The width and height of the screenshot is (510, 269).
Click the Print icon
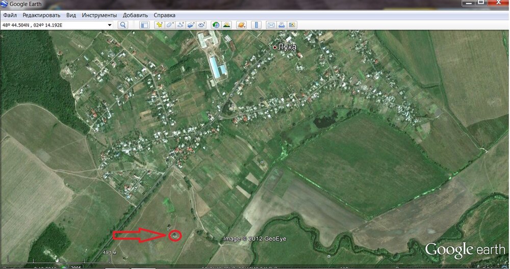(282, 25)
